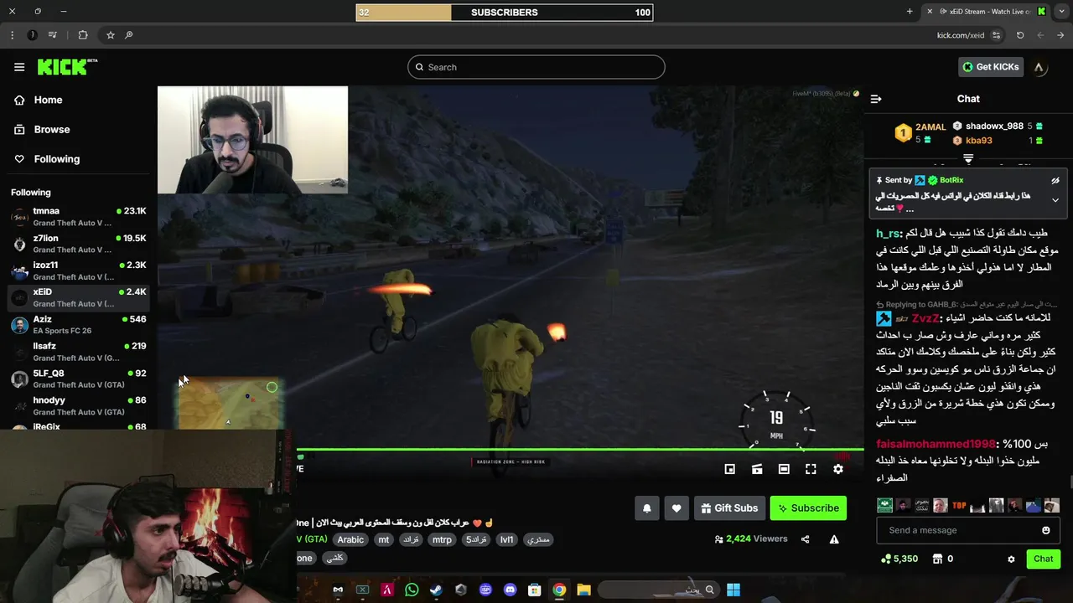The width and height of the screenshot is (1073, 603).
Task: Open hnodyy channel in Following list
Action: [79, 405]
